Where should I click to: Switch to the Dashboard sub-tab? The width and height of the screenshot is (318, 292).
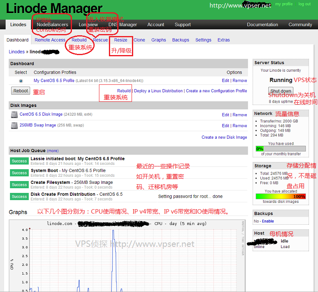pyautogui.click(x=17, y=40)
